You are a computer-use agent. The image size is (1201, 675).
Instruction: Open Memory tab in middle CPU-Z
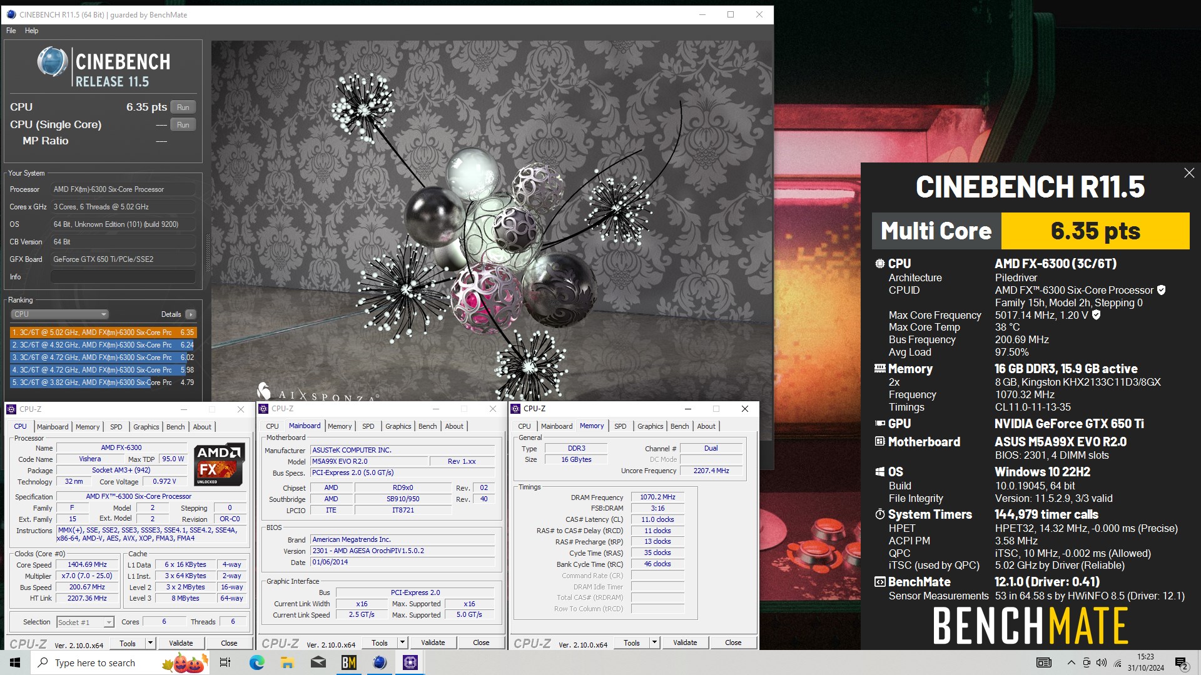click(340, 426)
